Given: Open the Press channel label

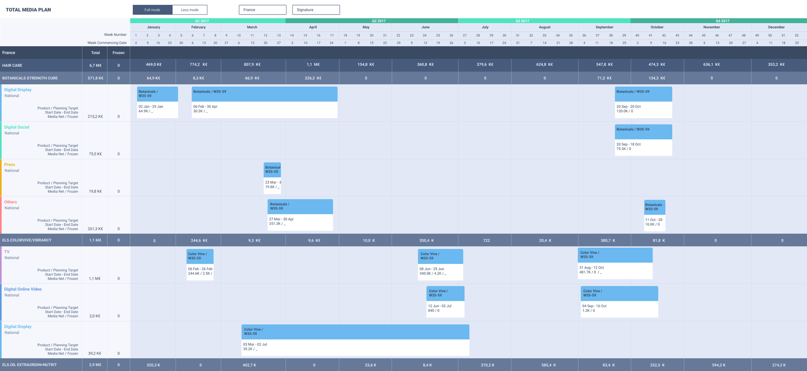Looking at the screenshot, I should (x=9, y=165).
